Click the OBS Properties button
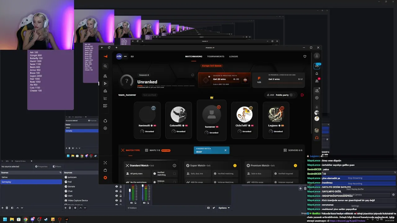Viewport: 397px width, 223px height. 41,166
